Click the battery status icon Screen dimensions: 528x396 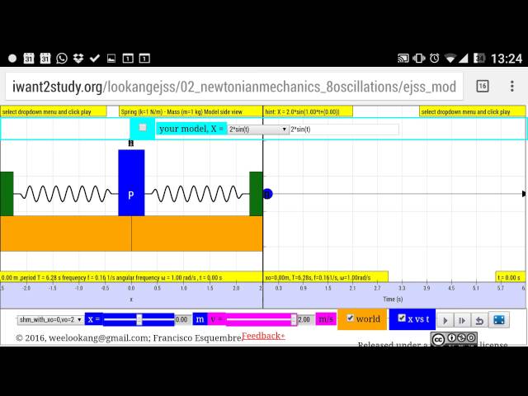478,59
